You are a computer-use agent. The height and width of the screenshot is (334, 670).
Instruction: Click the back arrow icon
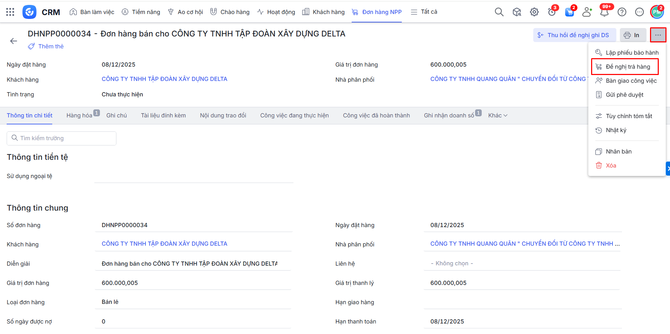coord(14,41)
